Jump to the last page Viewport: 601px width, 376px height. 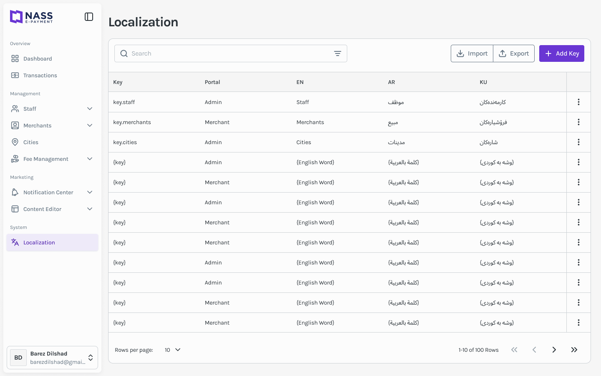pos(574,350)
